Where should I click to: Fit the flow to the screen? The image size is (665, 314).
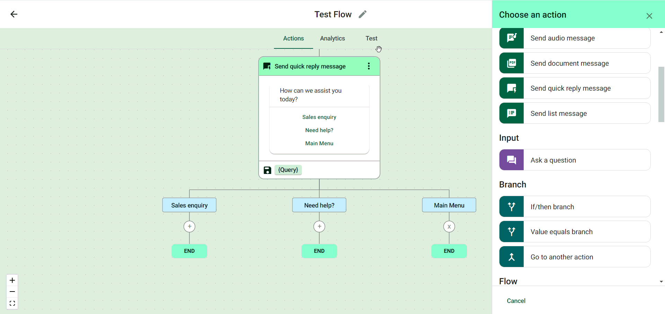click(x=12, y=304)
